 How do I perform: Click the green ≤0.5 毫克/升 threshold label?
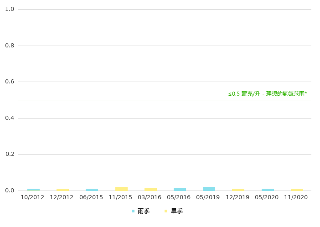point(267,94)
